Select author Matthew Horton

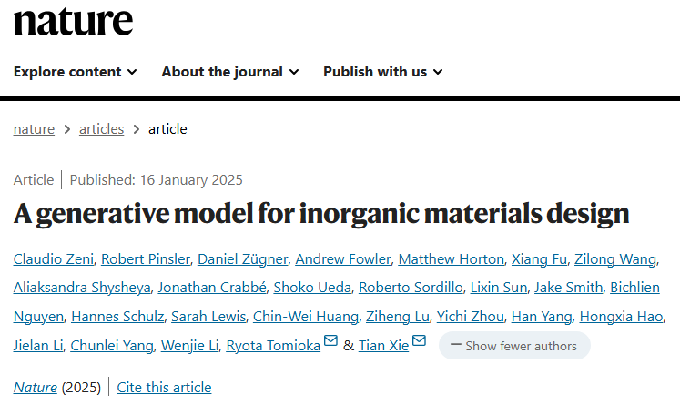(451, 258)
